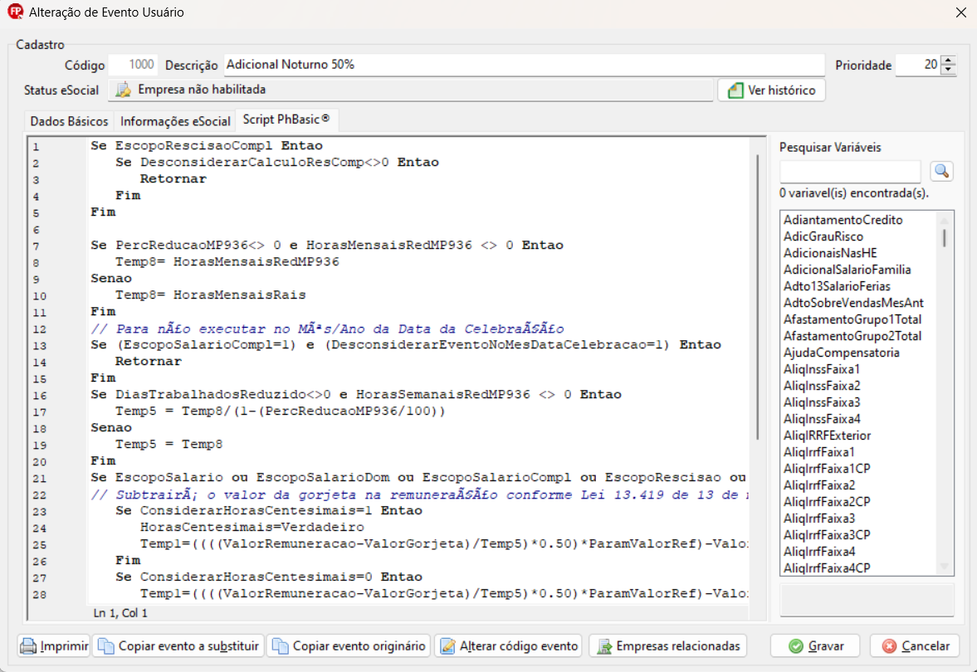
Task: Click the green check icon on Gravar
Action: [796, 646]
